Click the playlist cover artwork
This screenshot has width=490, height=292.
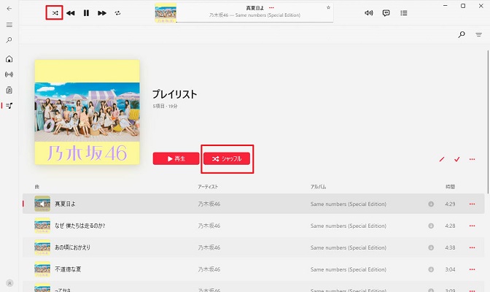point(87,112)
